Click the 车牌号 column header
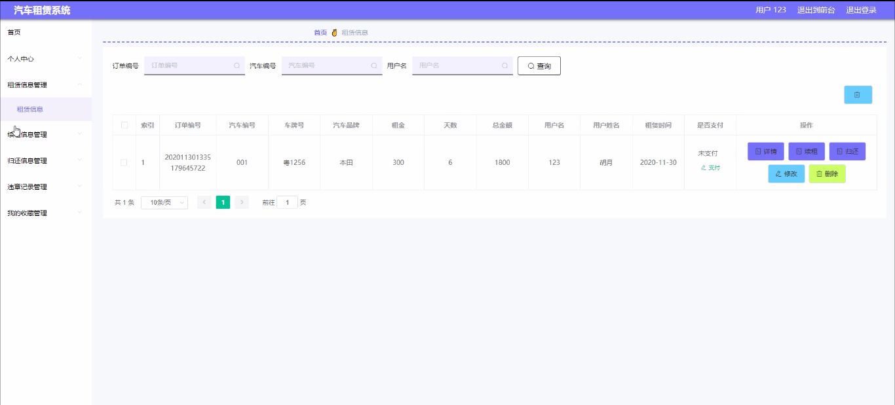Image resolution: width=895 pixels, height=405 pixels. pyautogui.click(x=294, y=125)
